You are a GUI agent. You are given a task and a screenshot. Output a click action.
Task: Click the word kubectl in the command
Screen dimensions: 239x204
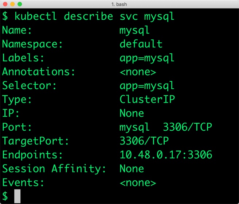pyautogui.click(x=36, y=16)
